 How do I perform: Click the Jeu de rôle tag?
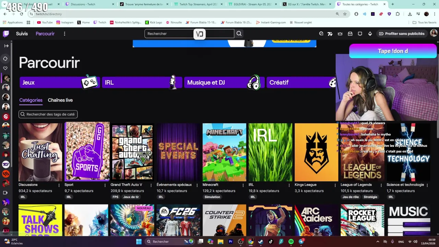click(x=351, y=197)
